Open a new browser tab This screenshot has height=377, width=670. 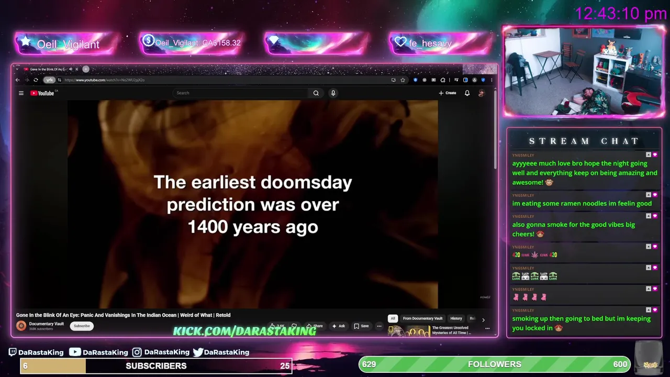point(86,69)
